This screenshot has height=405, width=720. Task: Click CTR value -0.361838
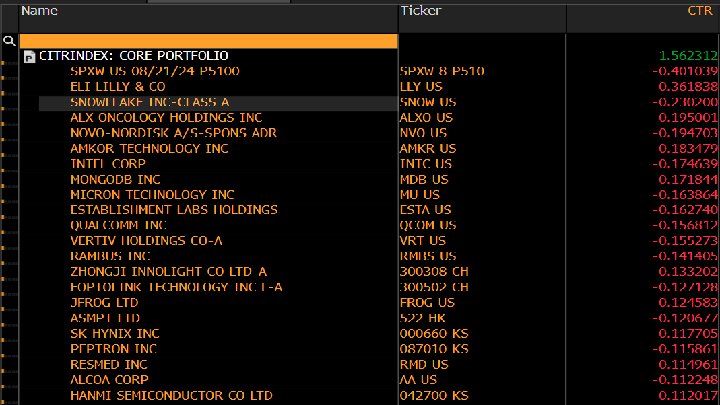click(x=685, y=87)
